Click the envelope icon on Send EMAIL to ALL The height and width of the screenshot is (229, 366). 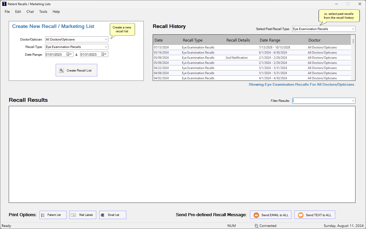(x=256, y=215)
